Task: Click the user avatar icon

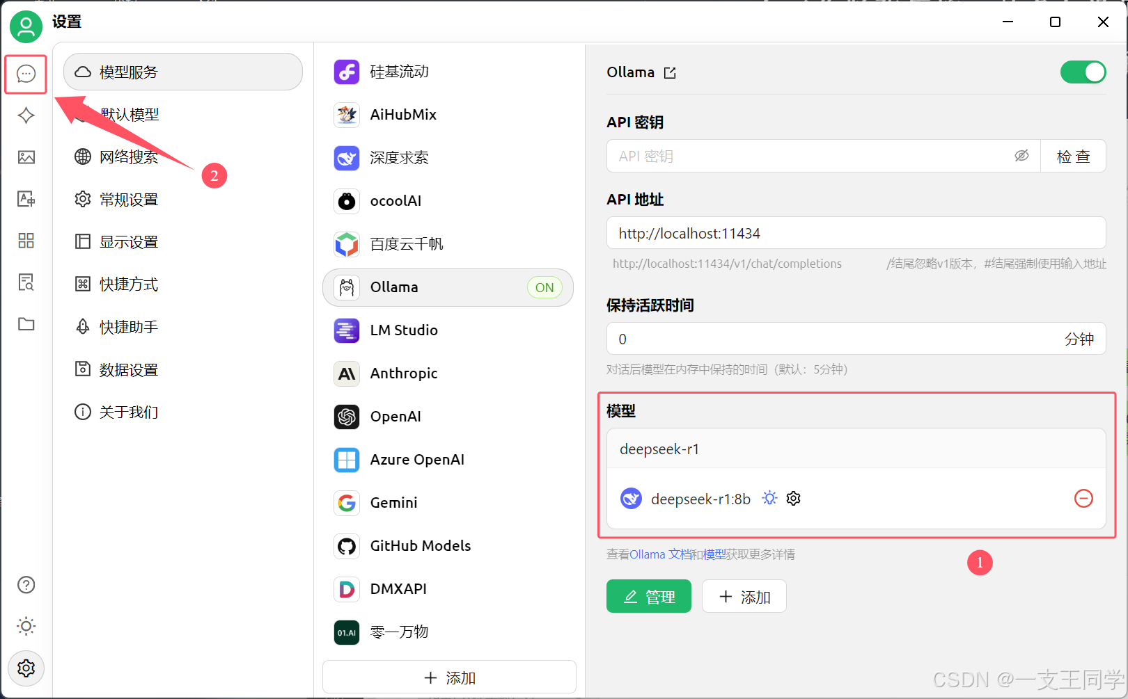Action: pyautogui.click(x=26, y=26)
